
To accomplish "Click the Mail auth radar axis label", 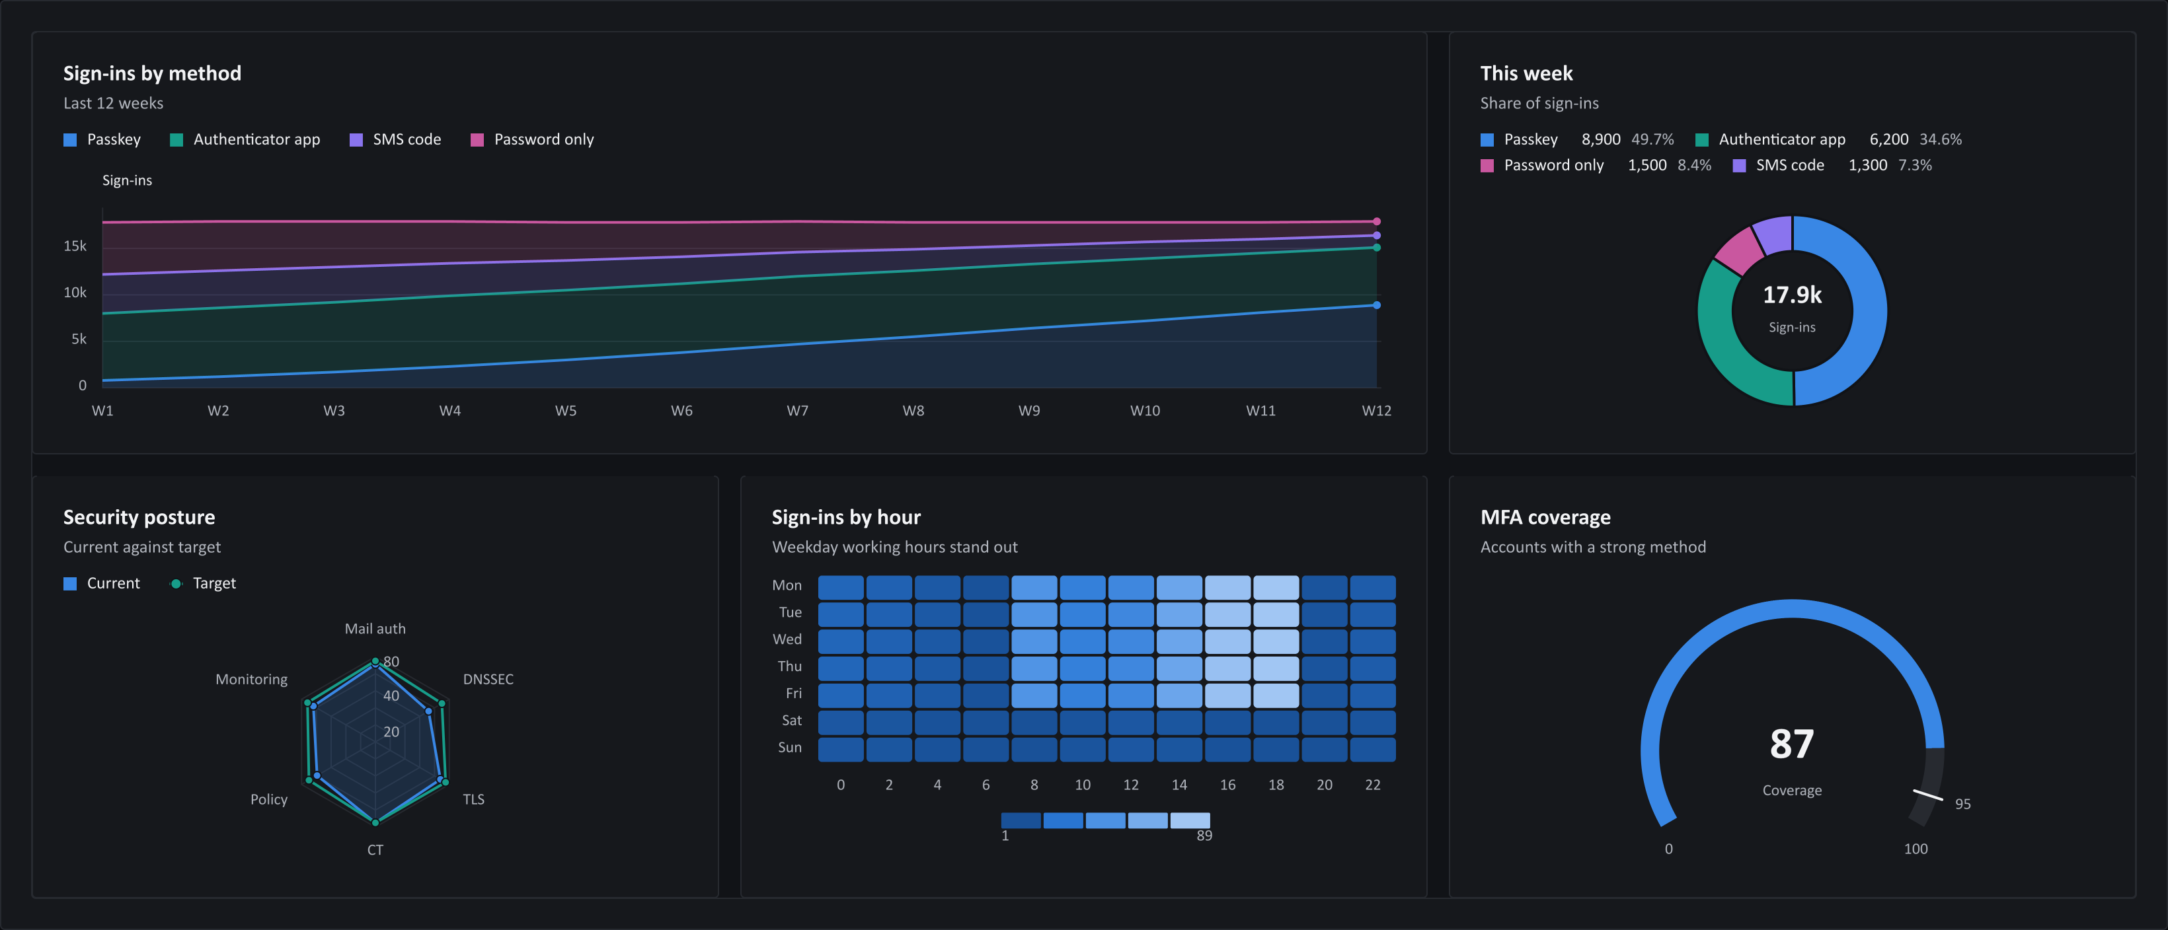I will (375, 629).
